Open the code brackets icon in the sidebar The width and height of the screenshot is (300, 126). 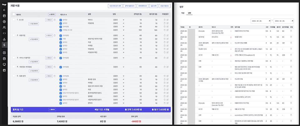[x=4, y=33]
